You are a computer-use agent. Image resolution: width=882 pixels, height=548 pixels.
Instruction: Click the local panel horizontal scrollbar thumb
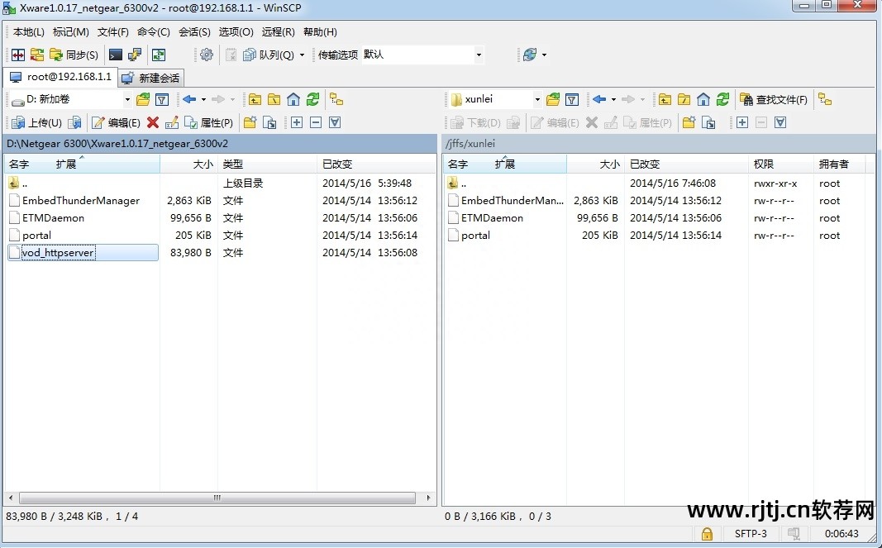[x=217, y=498]
